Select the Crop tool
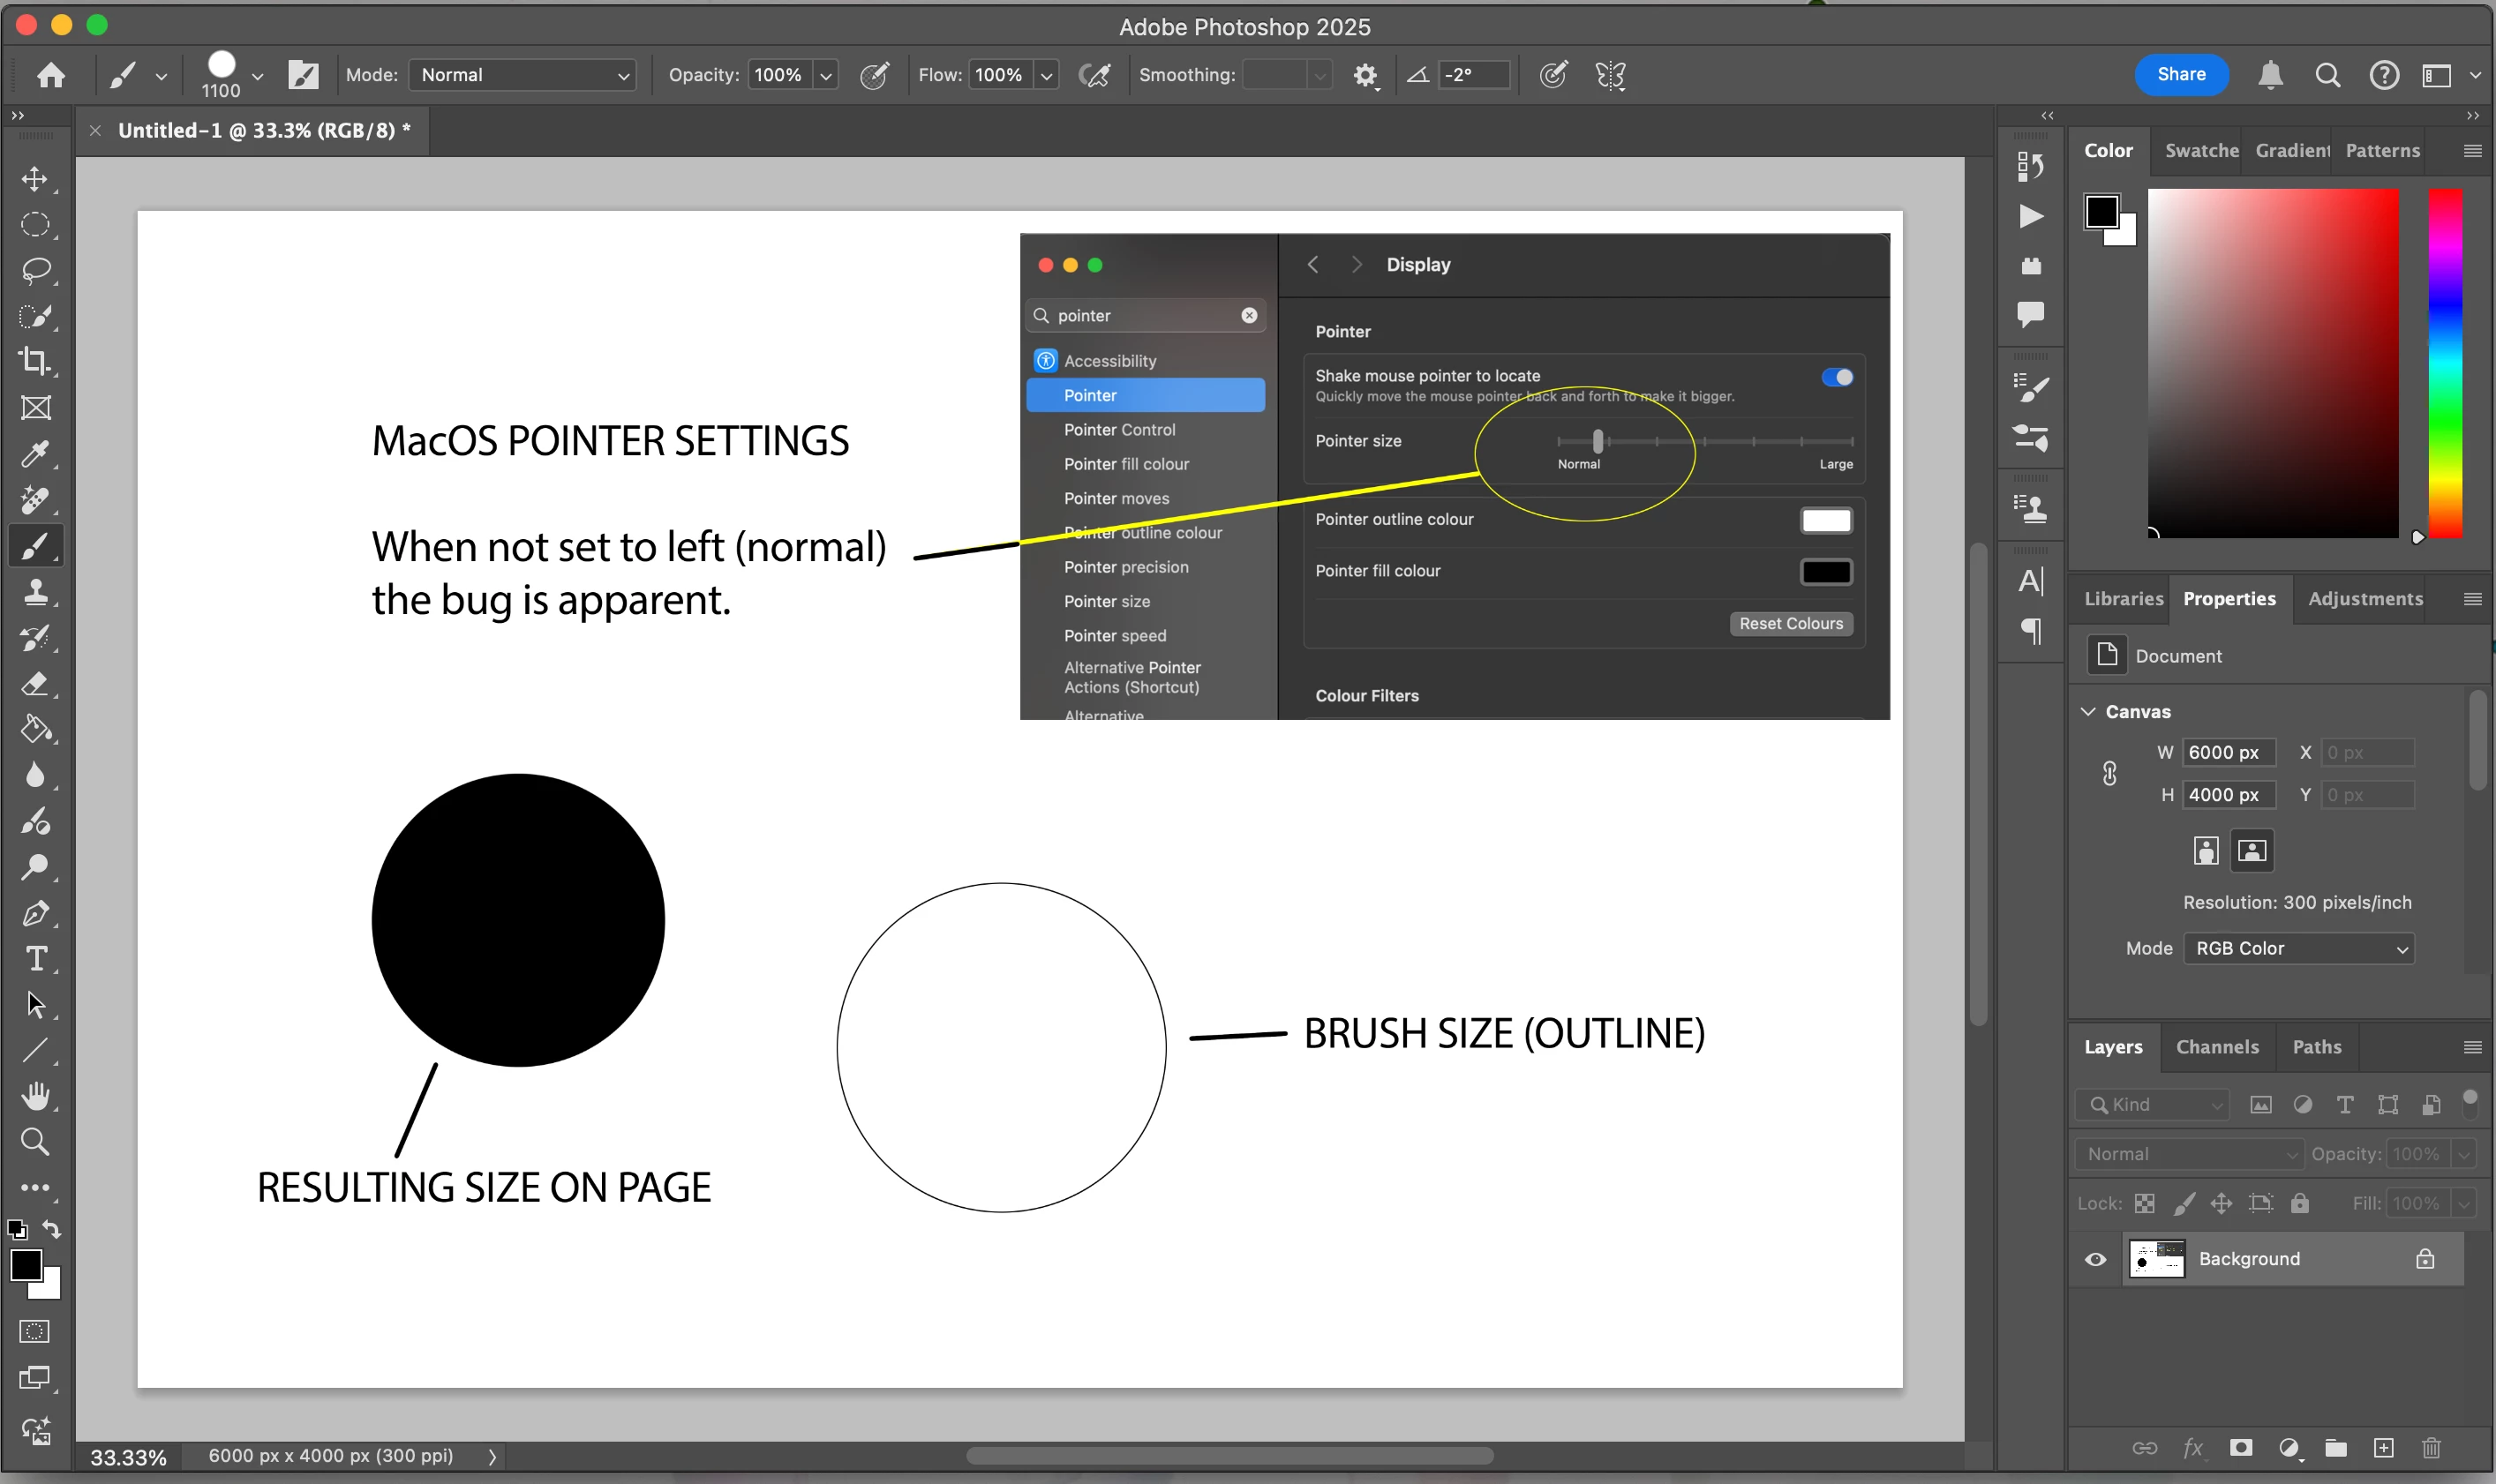 (x=35, y=361)
